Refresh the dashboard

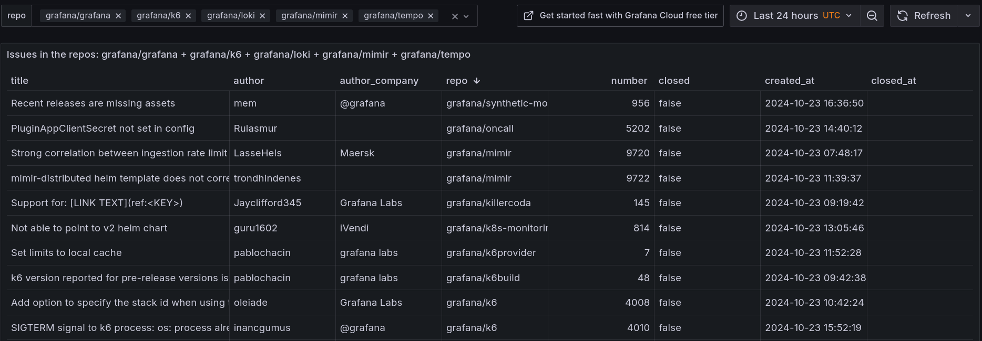pos(924,16)
